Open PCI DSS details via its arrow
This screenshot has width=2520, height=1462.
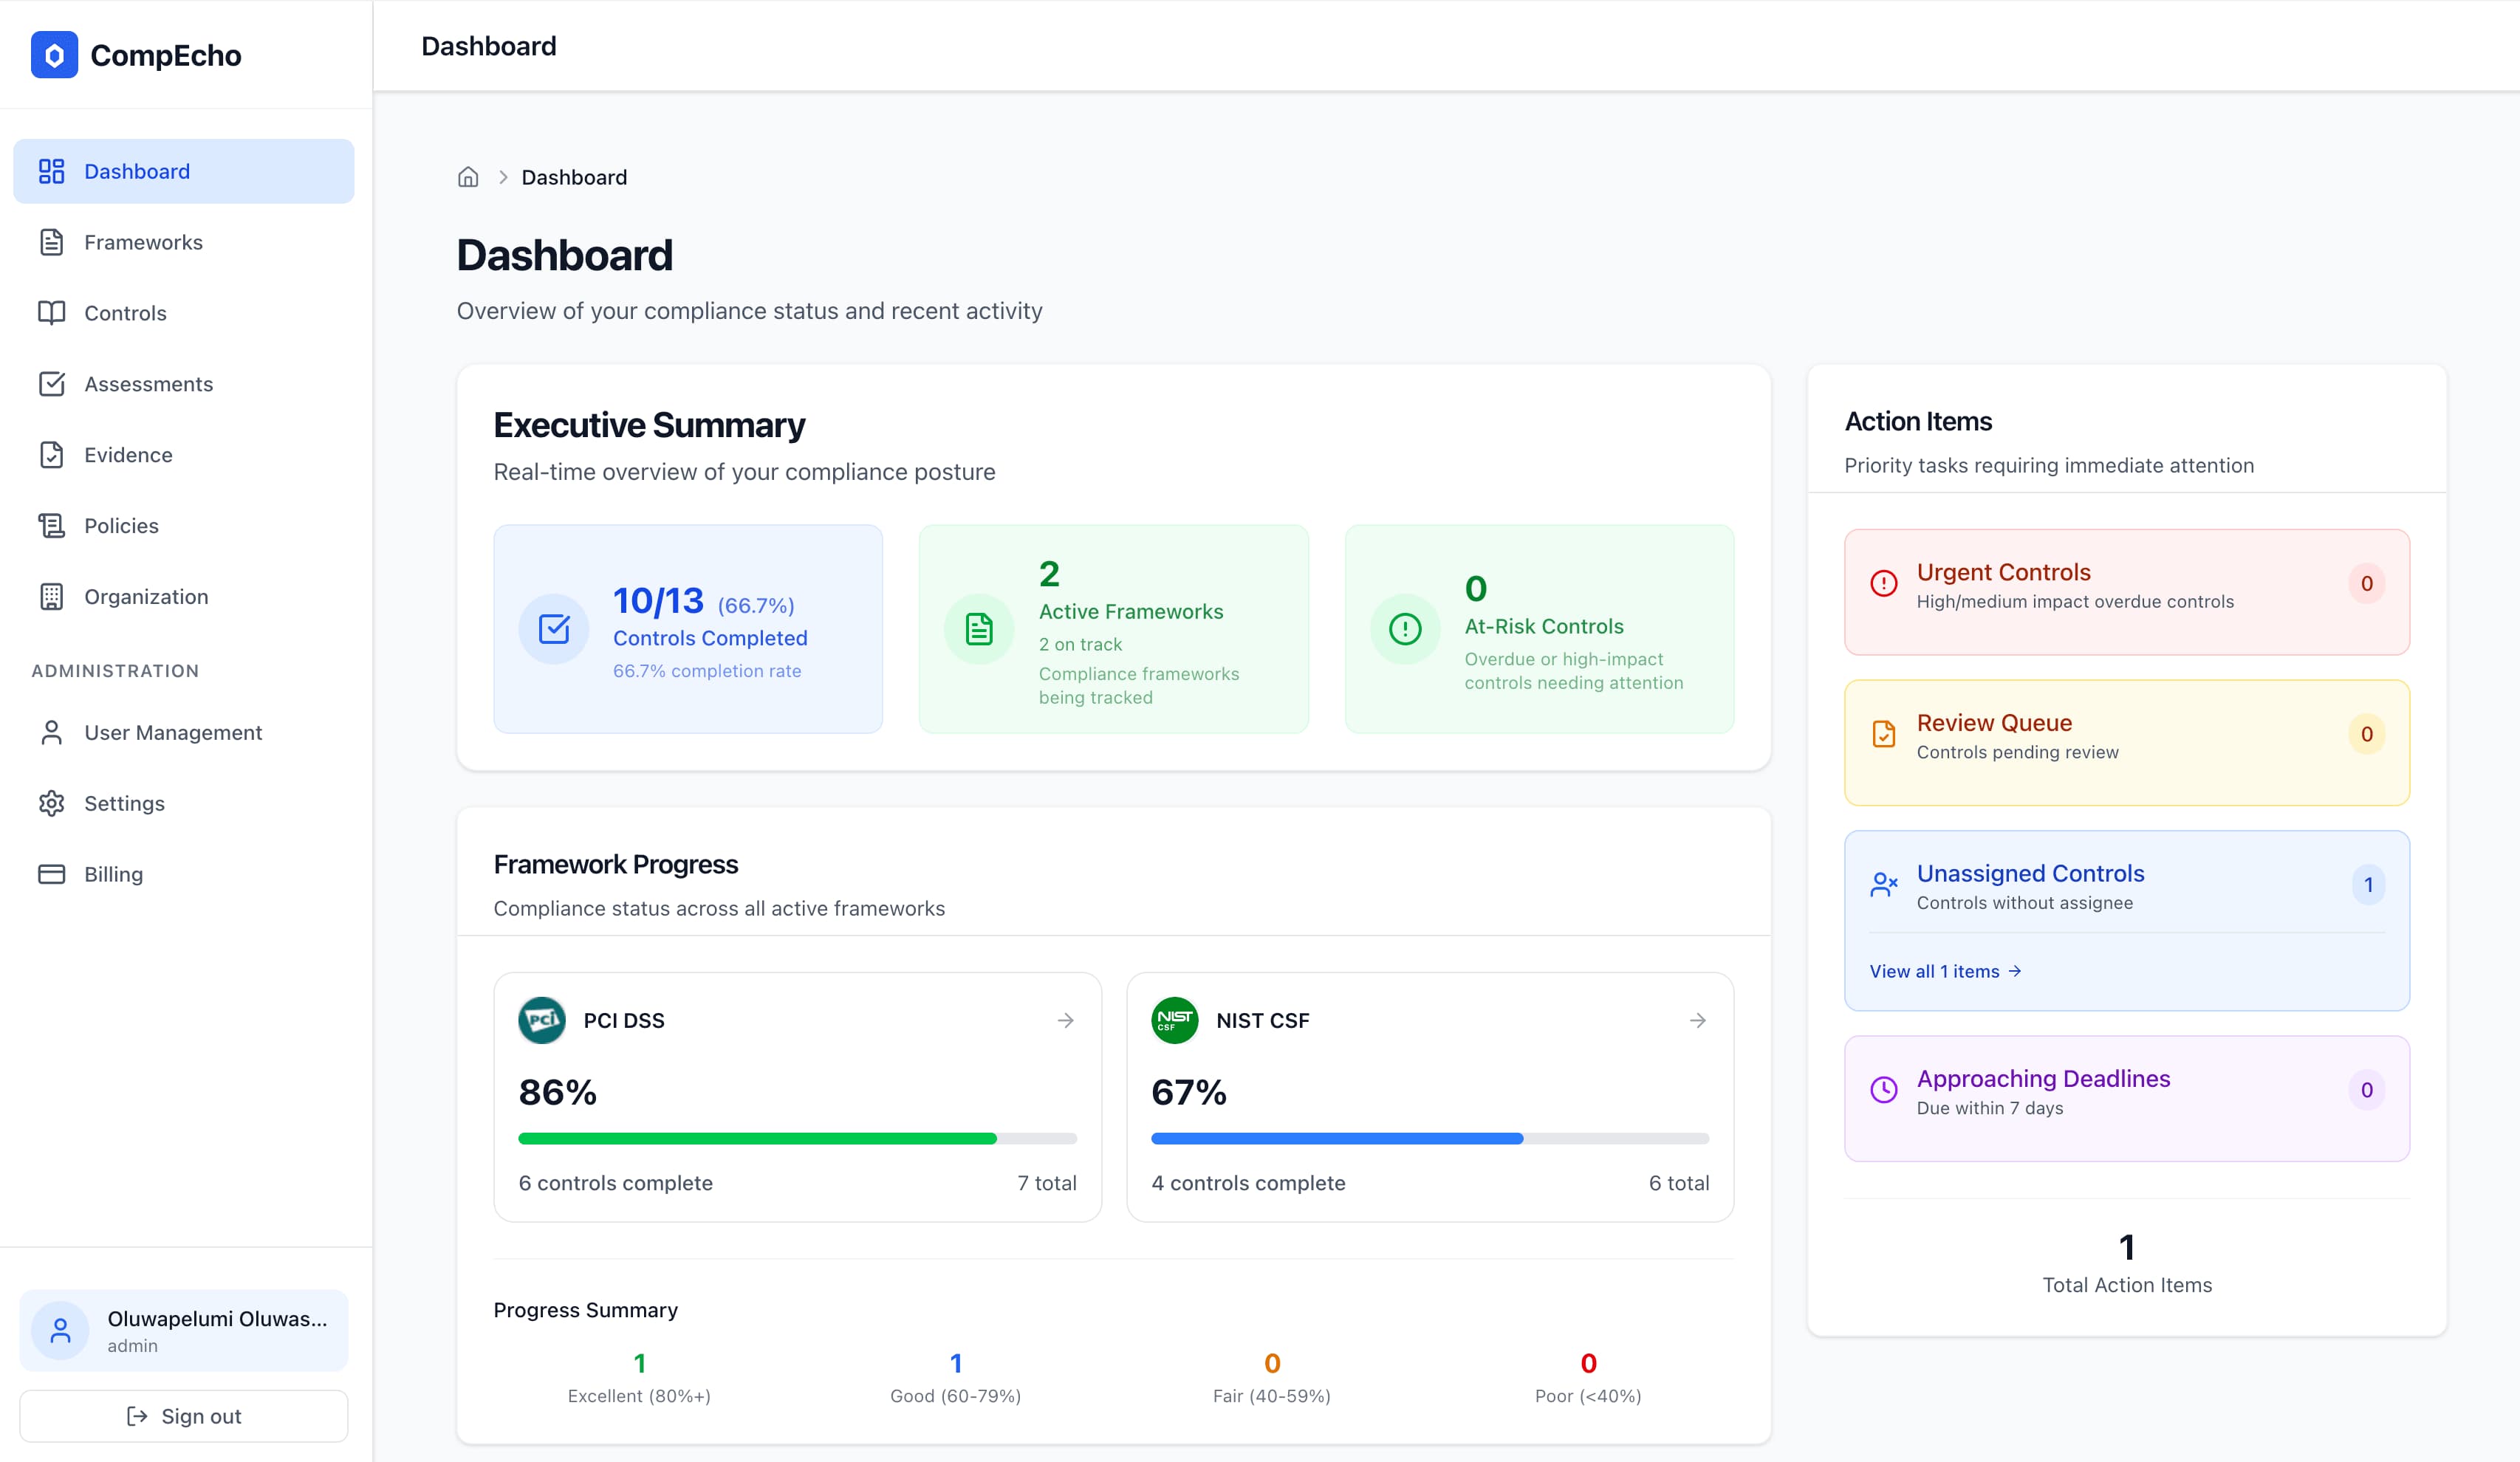(1064, 1020)
